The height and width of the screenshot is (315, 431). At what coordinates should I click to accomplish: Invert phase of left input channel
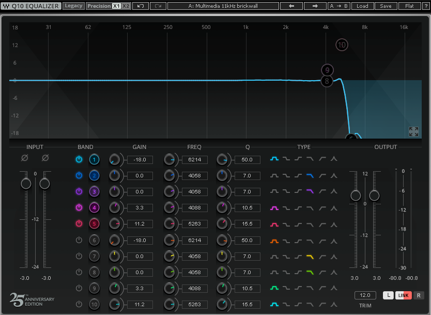coord(25,158)
